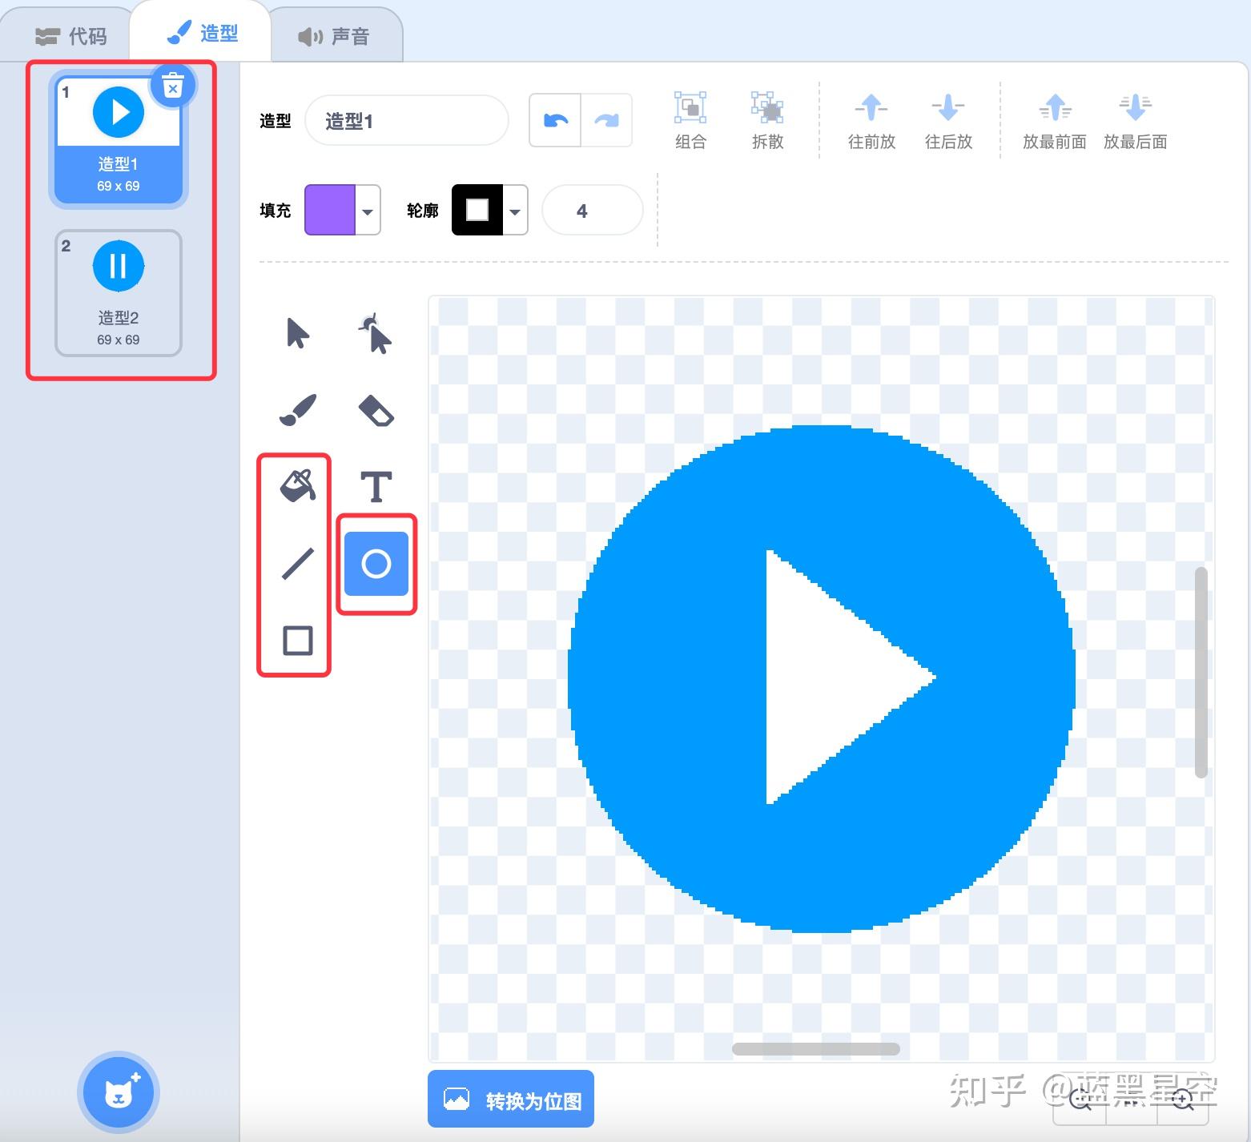Switch to the 代码 tab
This screenshot has width=1251, height=1142.
(x=70, y=34)
